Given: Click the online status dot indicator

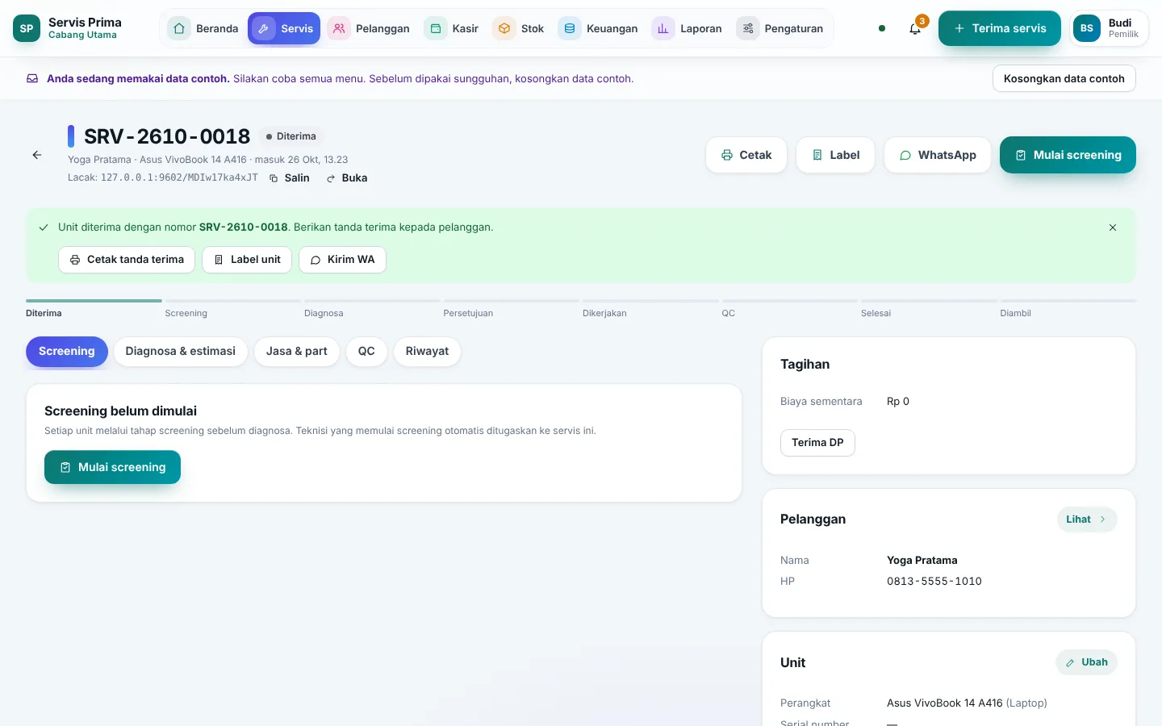Looking at the screenshot, I should [882, 28].
